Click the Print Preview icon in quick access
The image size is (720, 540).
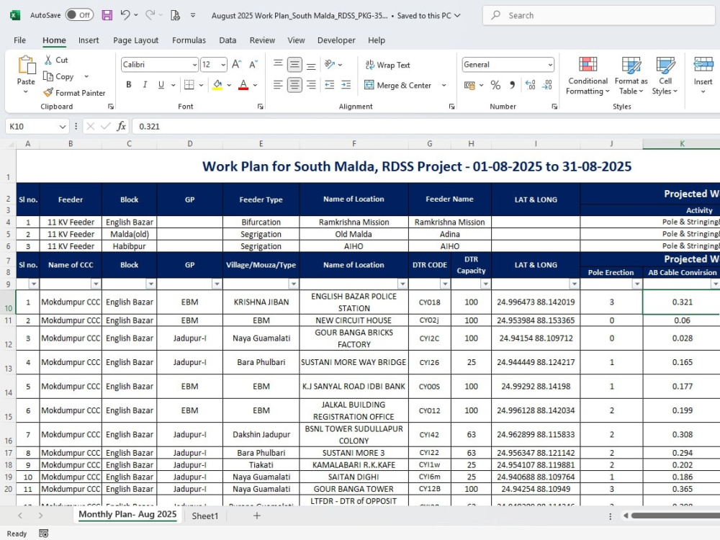click(176, 15)
